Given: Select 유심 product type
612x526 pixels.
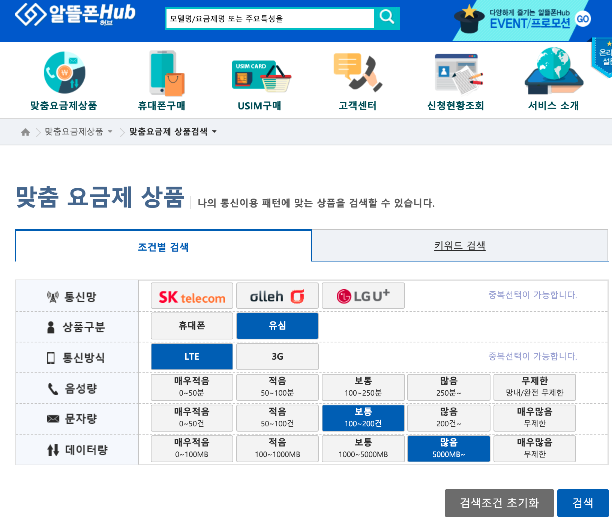Looking at the screenshot, I should click(277, 326).
